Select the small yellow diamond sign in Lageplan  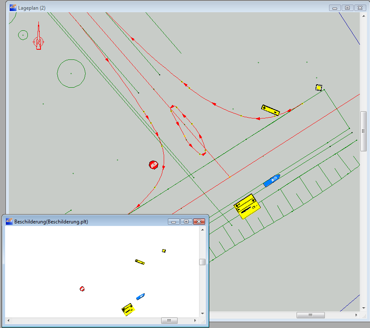click(319, 88)
